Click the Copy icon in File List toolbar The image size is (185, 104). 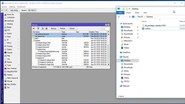tap(42, 28)
